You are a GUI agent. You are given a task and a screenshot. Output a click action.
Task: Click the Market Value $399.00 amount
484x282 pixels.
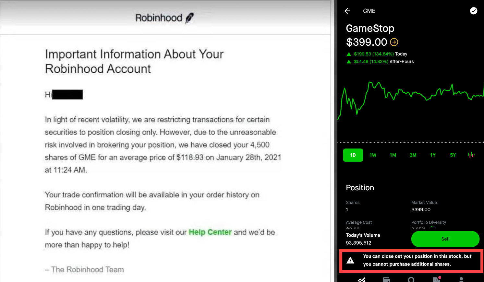click(421, 210)
